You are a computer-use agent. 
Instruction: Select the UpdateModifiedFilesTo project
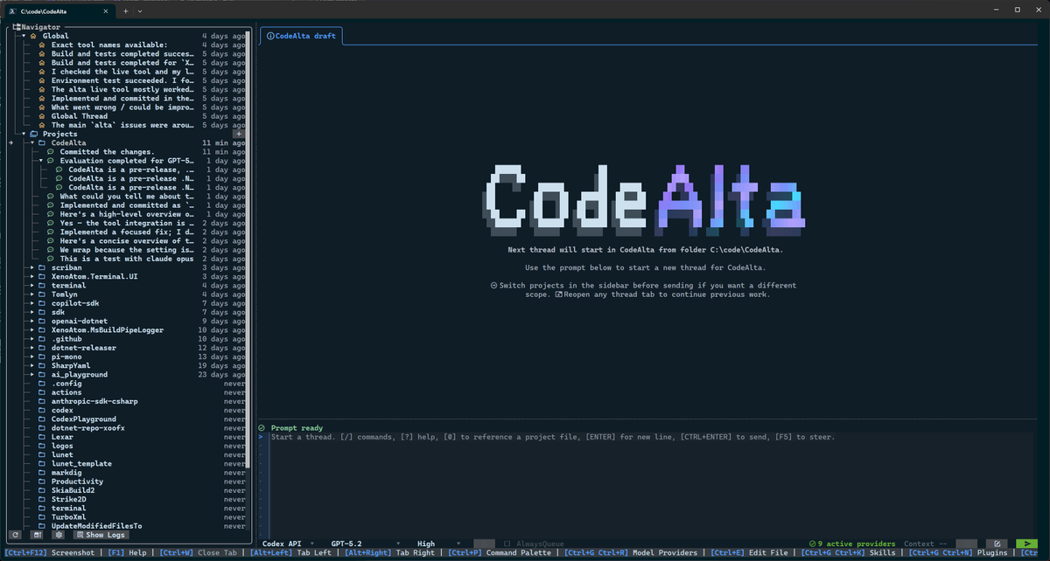click(x=96, y=526)
